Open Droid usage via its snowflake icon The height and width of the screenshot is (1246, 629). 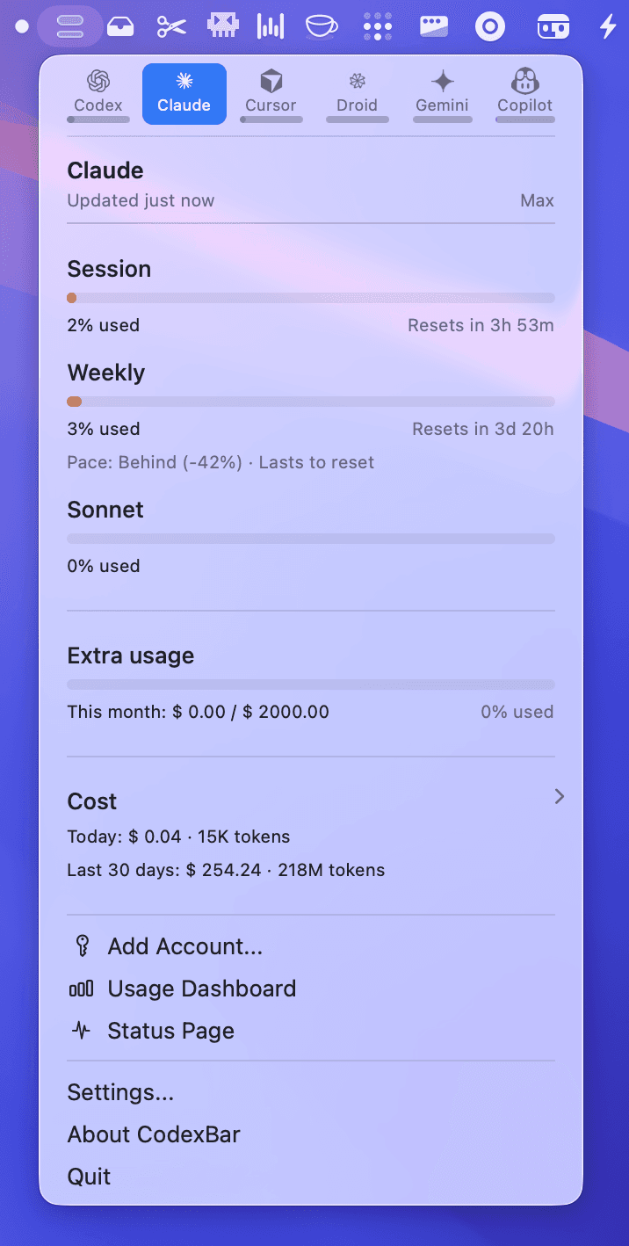(357, 80)
